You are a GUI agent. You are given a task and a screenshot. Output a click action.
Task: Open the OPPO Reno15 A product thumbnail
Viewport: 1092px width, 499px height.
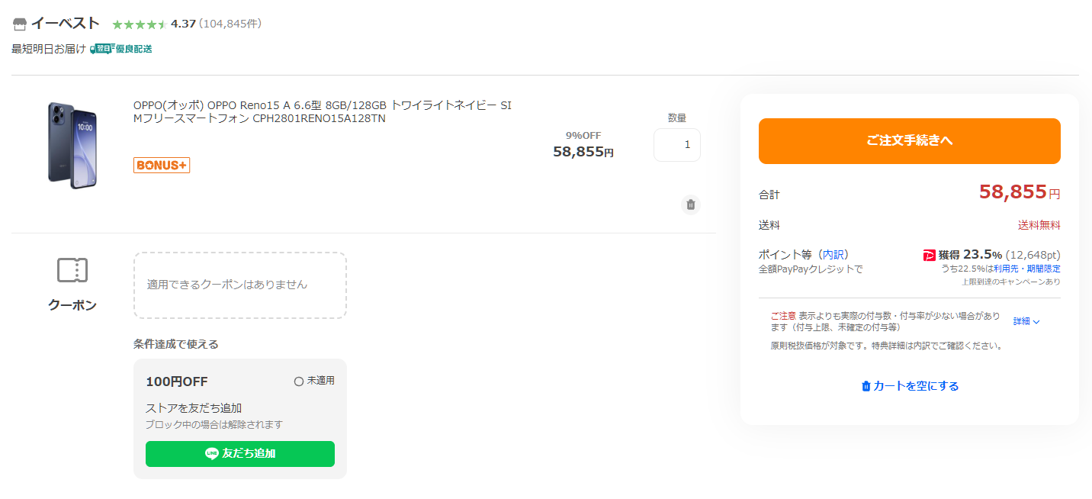[x=72, y=145]
